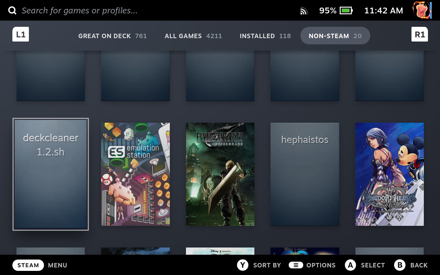
Task: Click the Sort By label
Action: [x=267, y=265]
